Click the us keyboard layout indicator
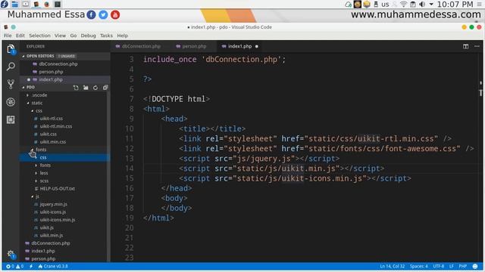Image resolution: width=485 pixels, height=272 pixels. 385,5
